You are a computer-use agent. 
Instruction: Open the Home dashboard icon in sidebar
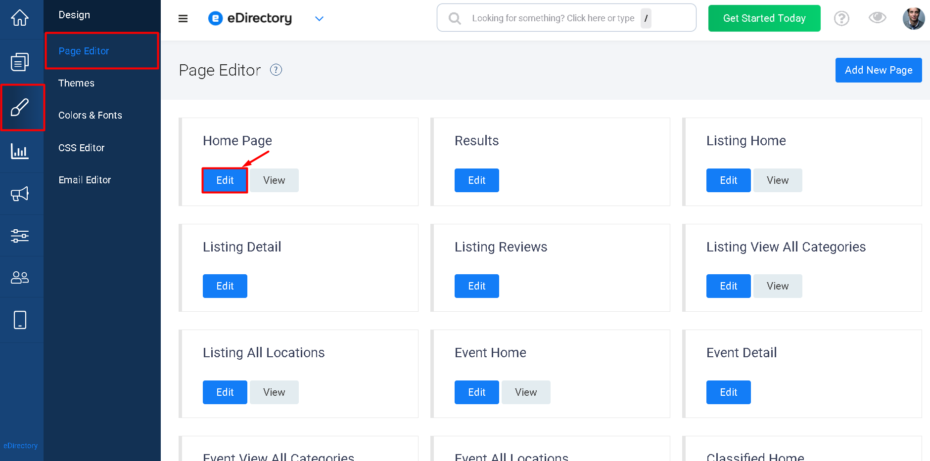(x=20, y=18)
